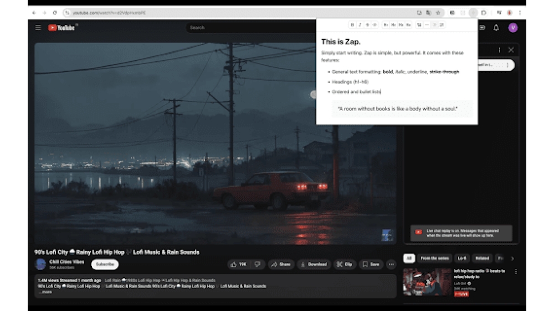Viewport: 554px width, 311px height.
Task: Toggle italic formatting in Zap toolbar
Action: [x=360, y=25]
